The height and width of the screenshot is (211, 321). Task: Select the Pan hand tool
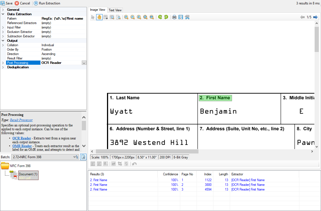[99, 17]
